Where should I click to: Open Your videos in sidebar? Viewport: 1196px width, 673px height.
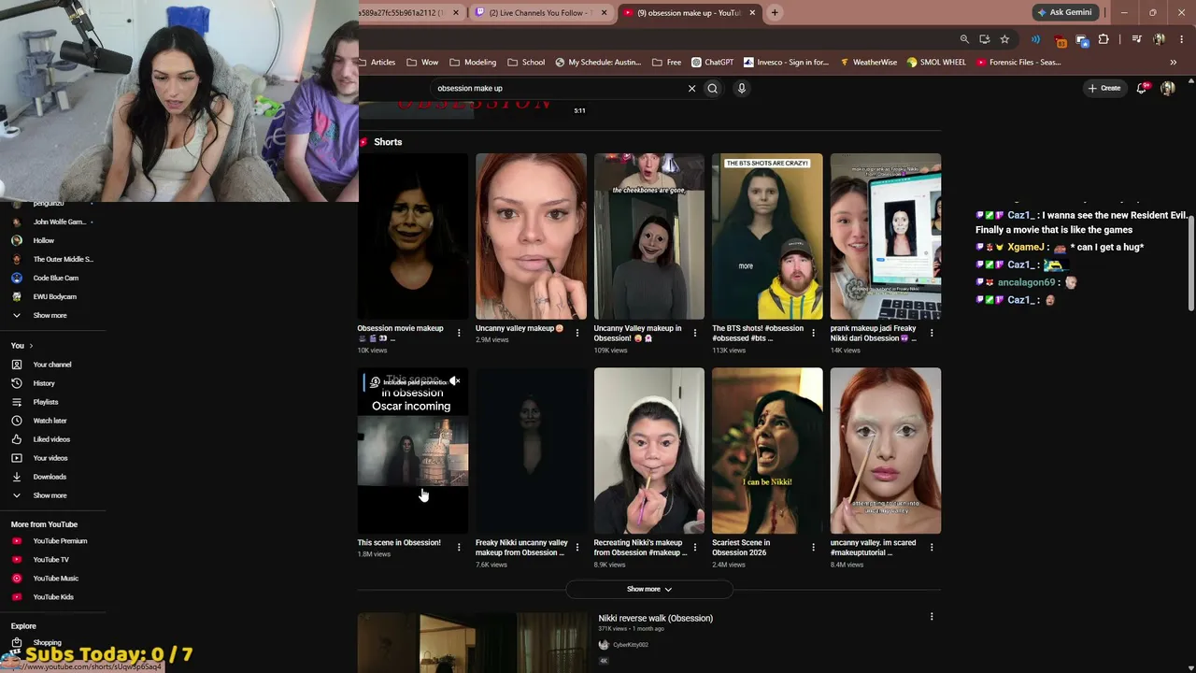coord(50,458)
